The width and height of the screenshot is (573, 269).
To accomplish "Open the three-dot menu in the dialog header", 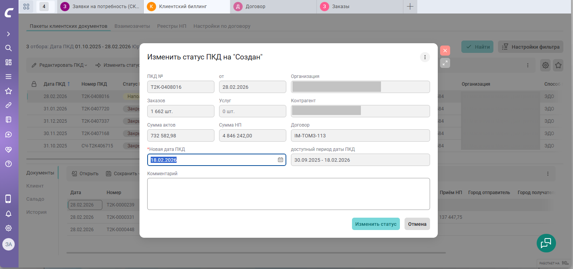I will [x=425, y=57].
